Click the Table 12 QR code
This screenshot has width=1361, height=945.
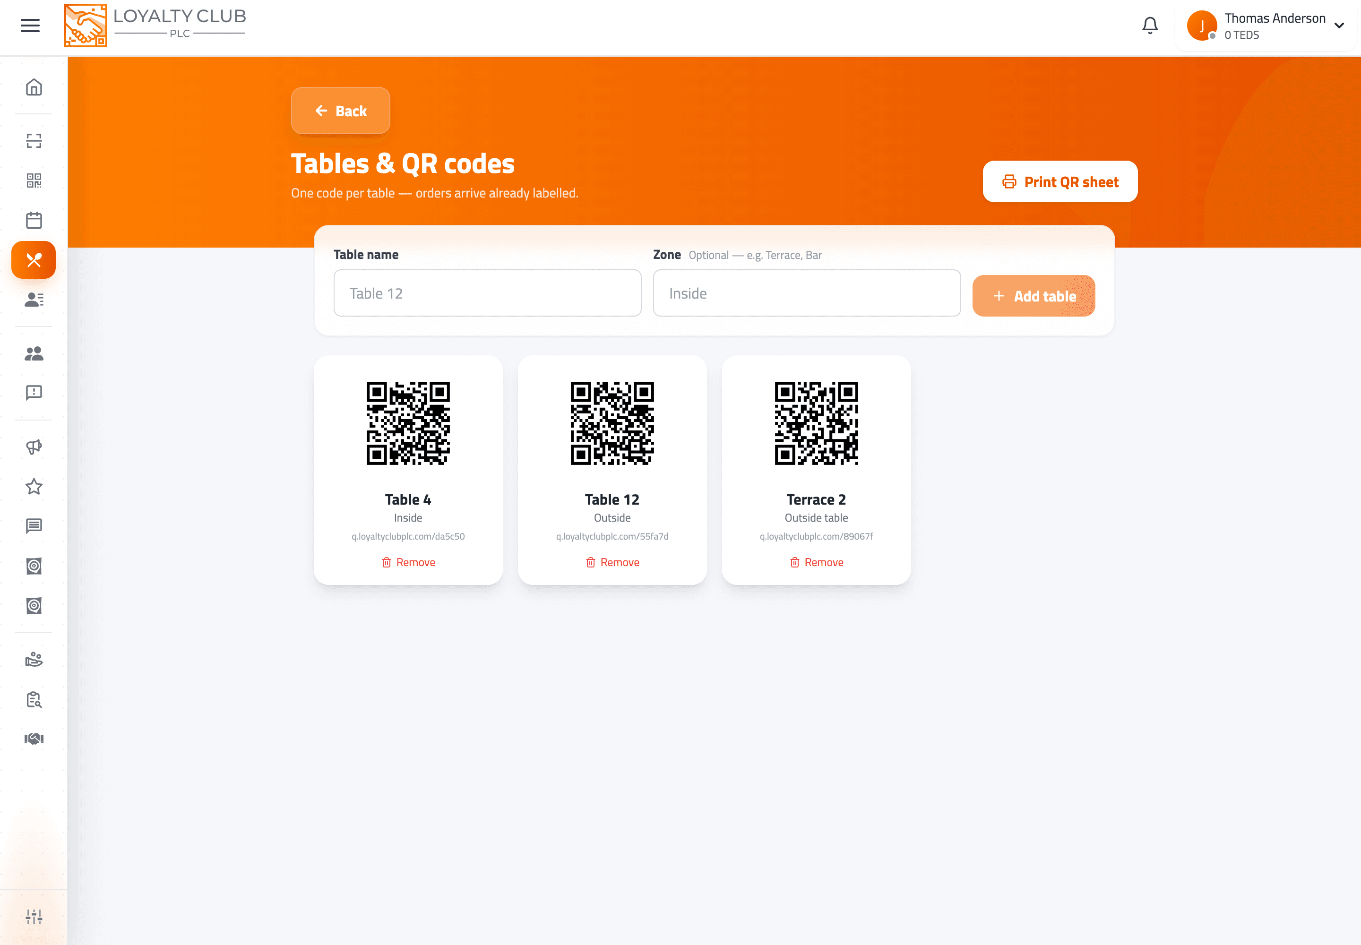[x=612, y=423]
